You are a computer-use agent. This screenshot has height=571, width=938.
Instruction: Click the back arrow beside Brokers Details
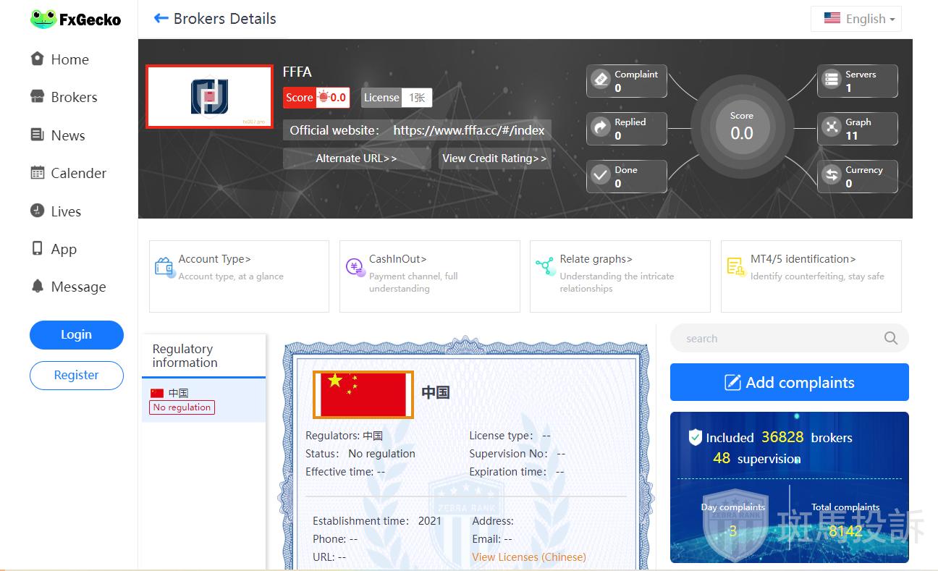161,19
